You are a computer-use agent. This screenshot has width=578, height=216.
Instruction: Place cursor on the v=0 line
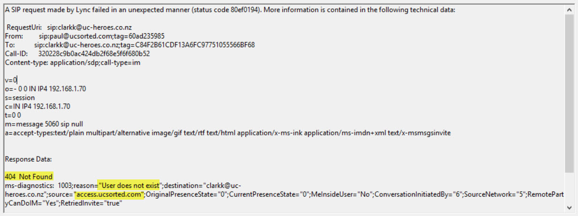[11, 80]
